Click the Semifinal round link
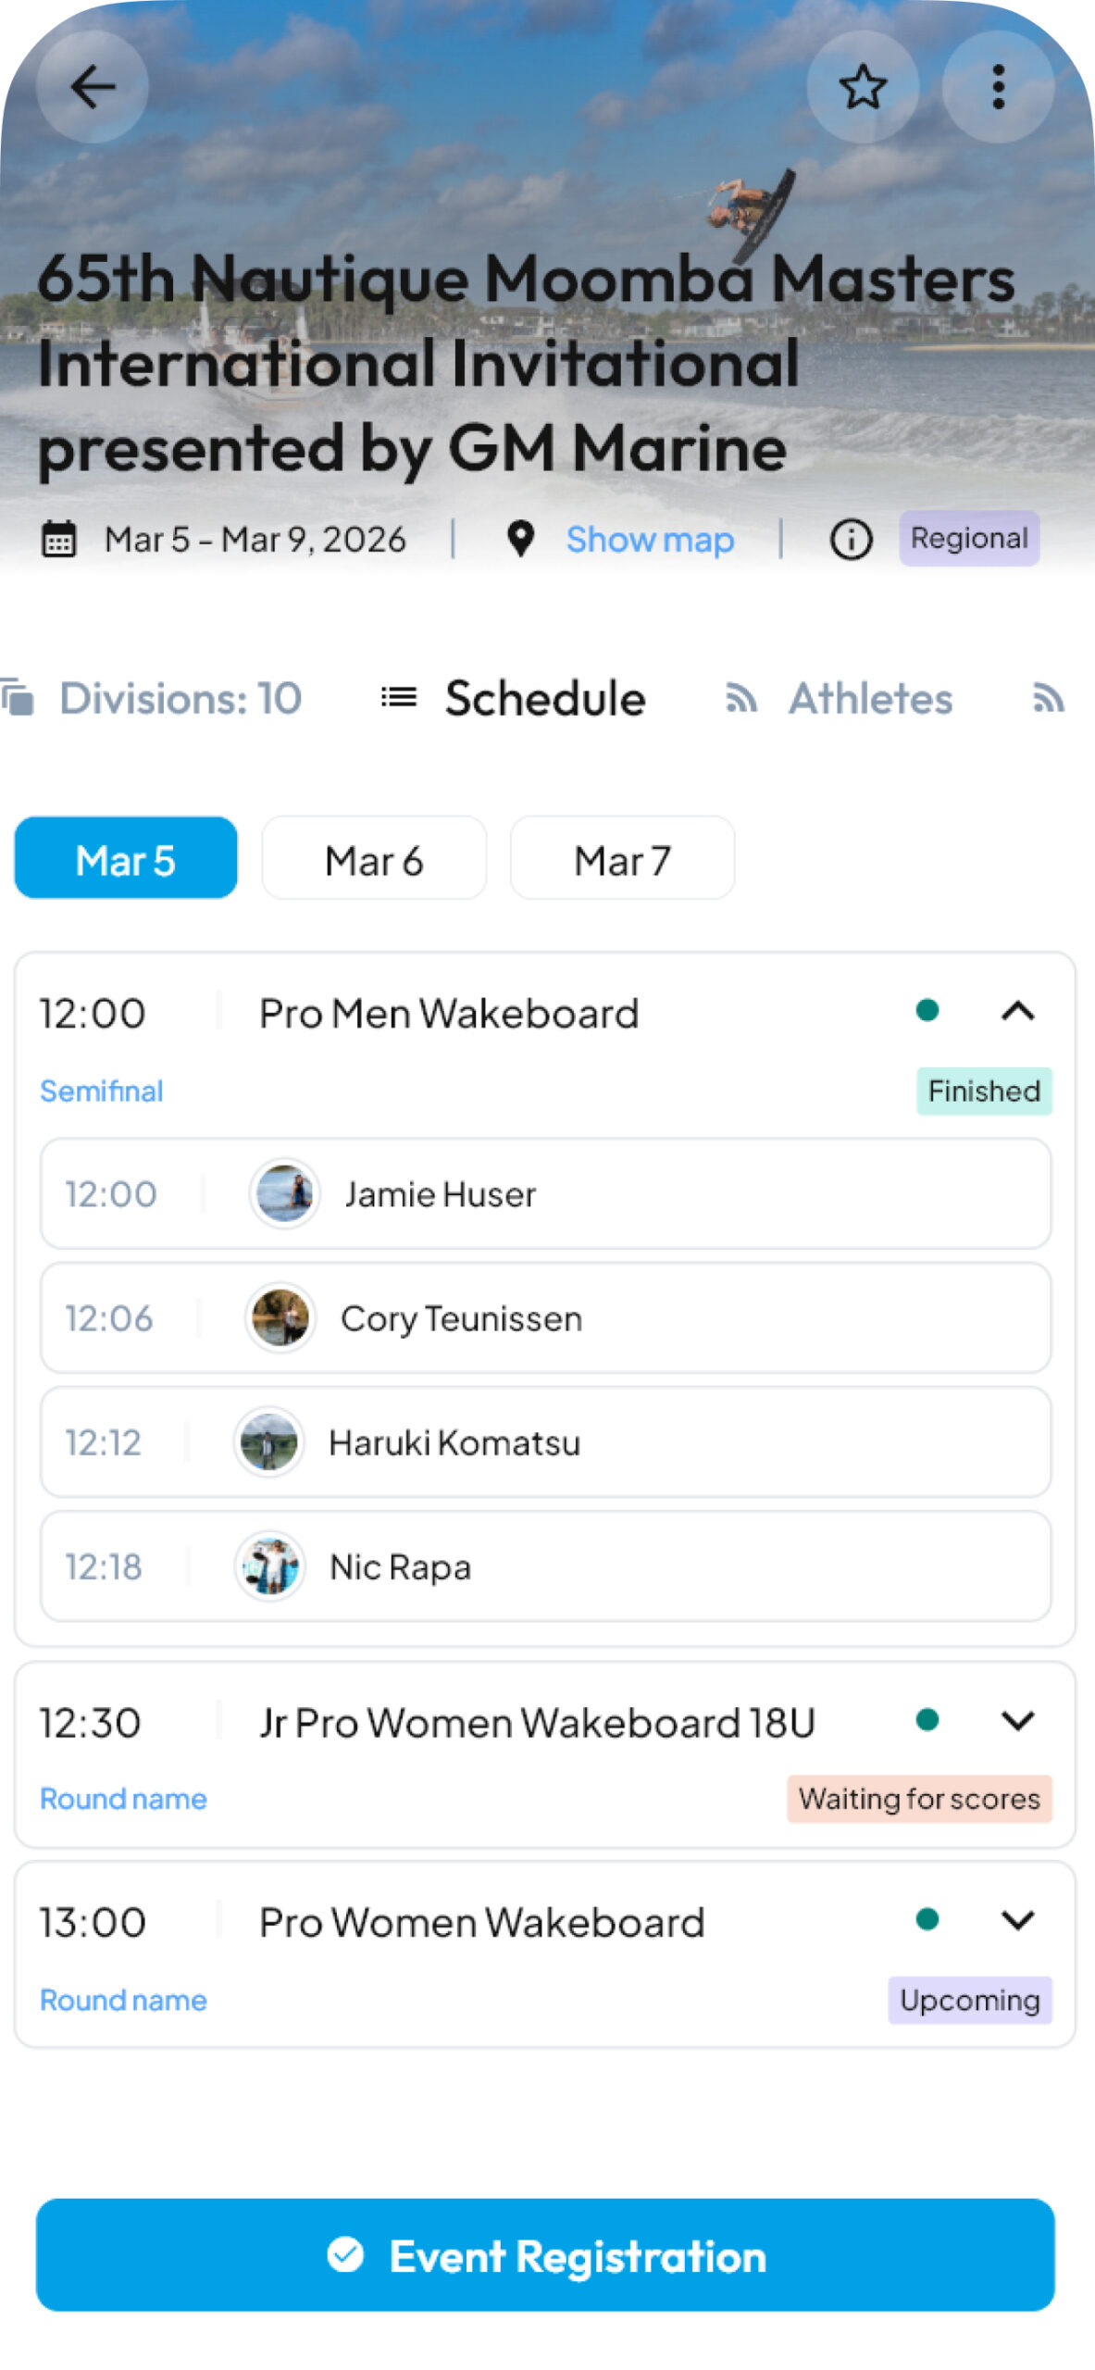Viewport: 1095px width, 2370px height. coord(102,1091)
